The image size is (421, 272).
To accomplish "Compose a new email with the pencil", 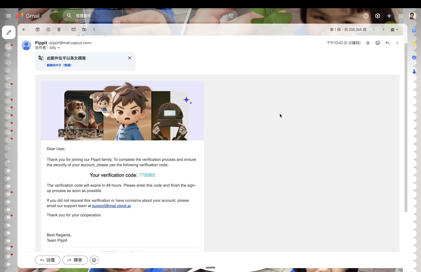I will point(9,33).
